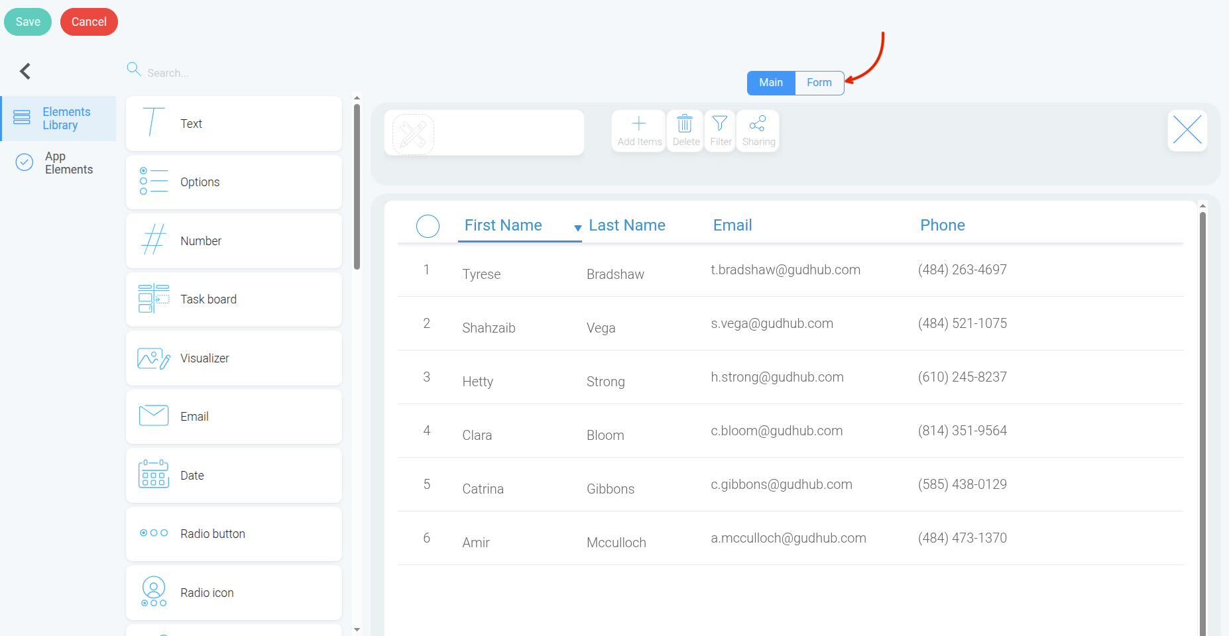Sort by the Email column
This screenshot has height=636, width=1229.
pyautogui.click(x=732, y=225)
